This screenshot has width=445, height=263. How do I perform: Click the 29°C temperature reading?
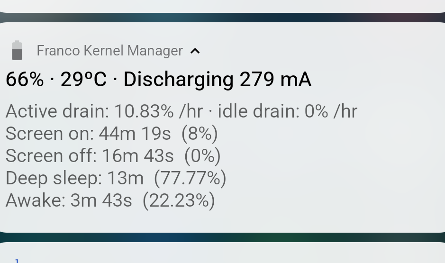click(83, 80)
